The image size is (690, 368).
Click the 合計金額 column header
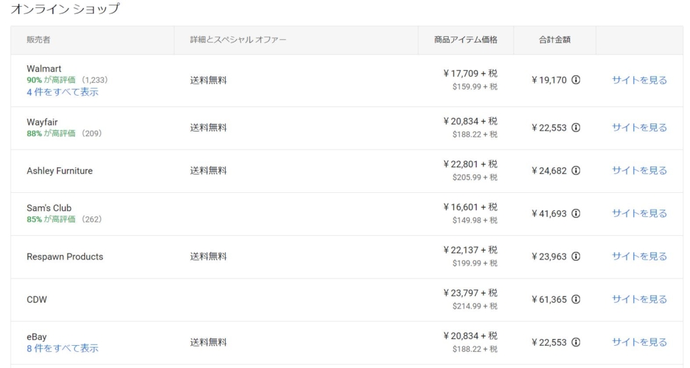(x=555, y=40)
